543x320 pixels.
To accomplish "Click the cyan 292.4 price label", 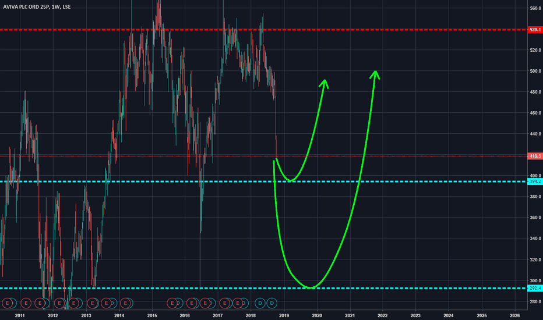I will [535, 288].
